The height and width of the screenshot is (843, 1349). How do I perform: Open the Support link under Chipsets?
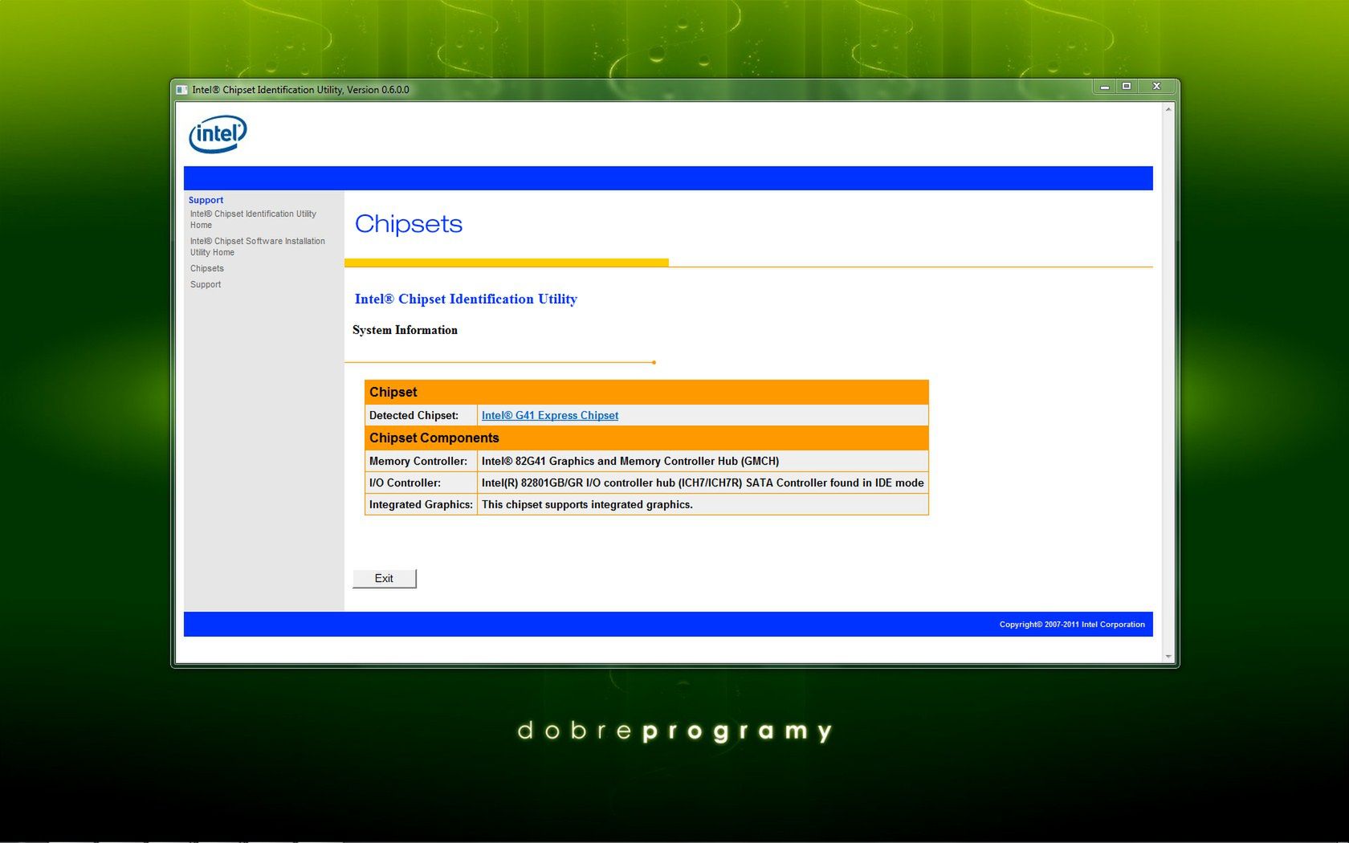pyautogui.click(x=206, y=284)
